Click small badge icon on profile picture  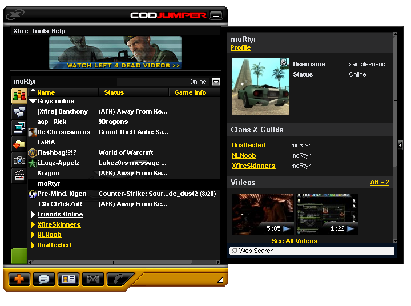[283, 62]
